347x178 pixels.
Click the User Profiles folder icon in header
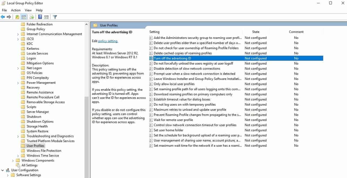point(95,25)
